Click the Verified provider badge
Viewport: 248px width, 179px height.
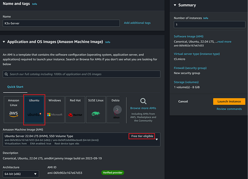pos(113,173)
